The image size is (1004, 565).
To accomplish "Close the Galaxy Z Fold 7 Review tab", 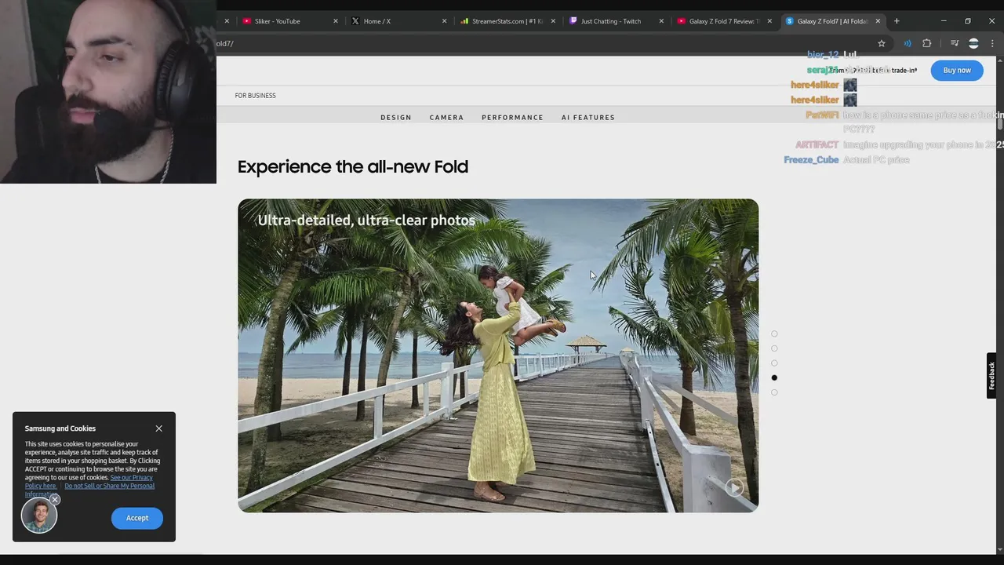I will 769,21.
